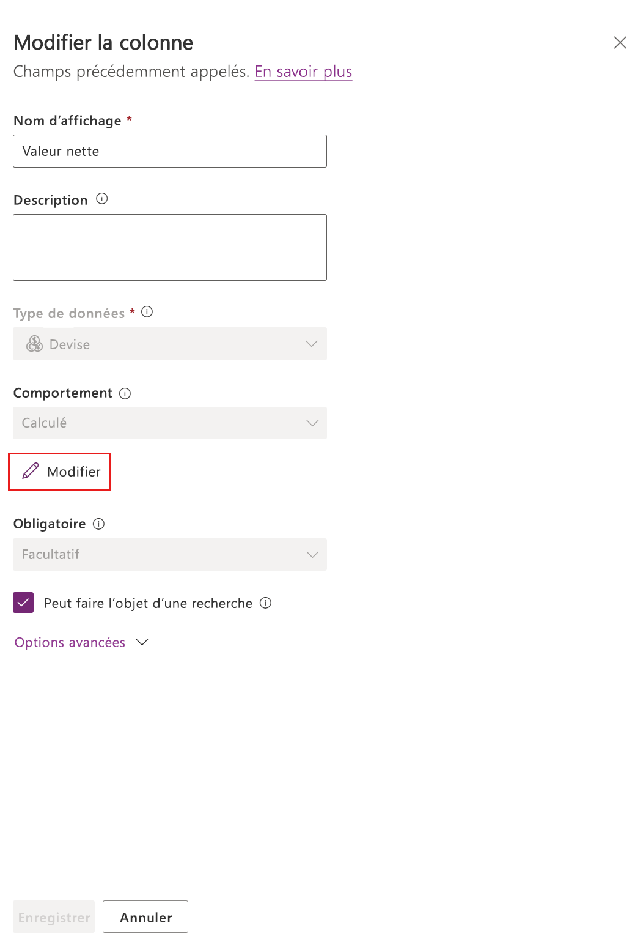Expand the Options avancées section

pos(69,642)
